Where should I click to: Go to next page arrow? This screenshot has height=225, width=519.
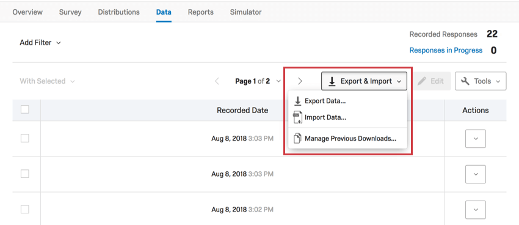(300, 81)
